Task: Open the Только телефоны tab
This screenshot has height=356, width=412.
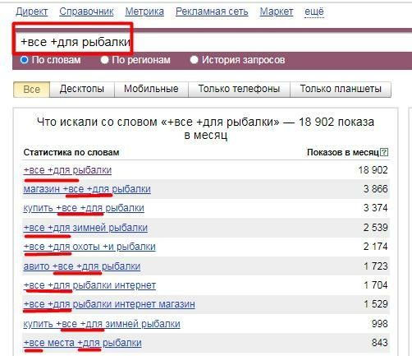Action: click(x=239, y=89)
